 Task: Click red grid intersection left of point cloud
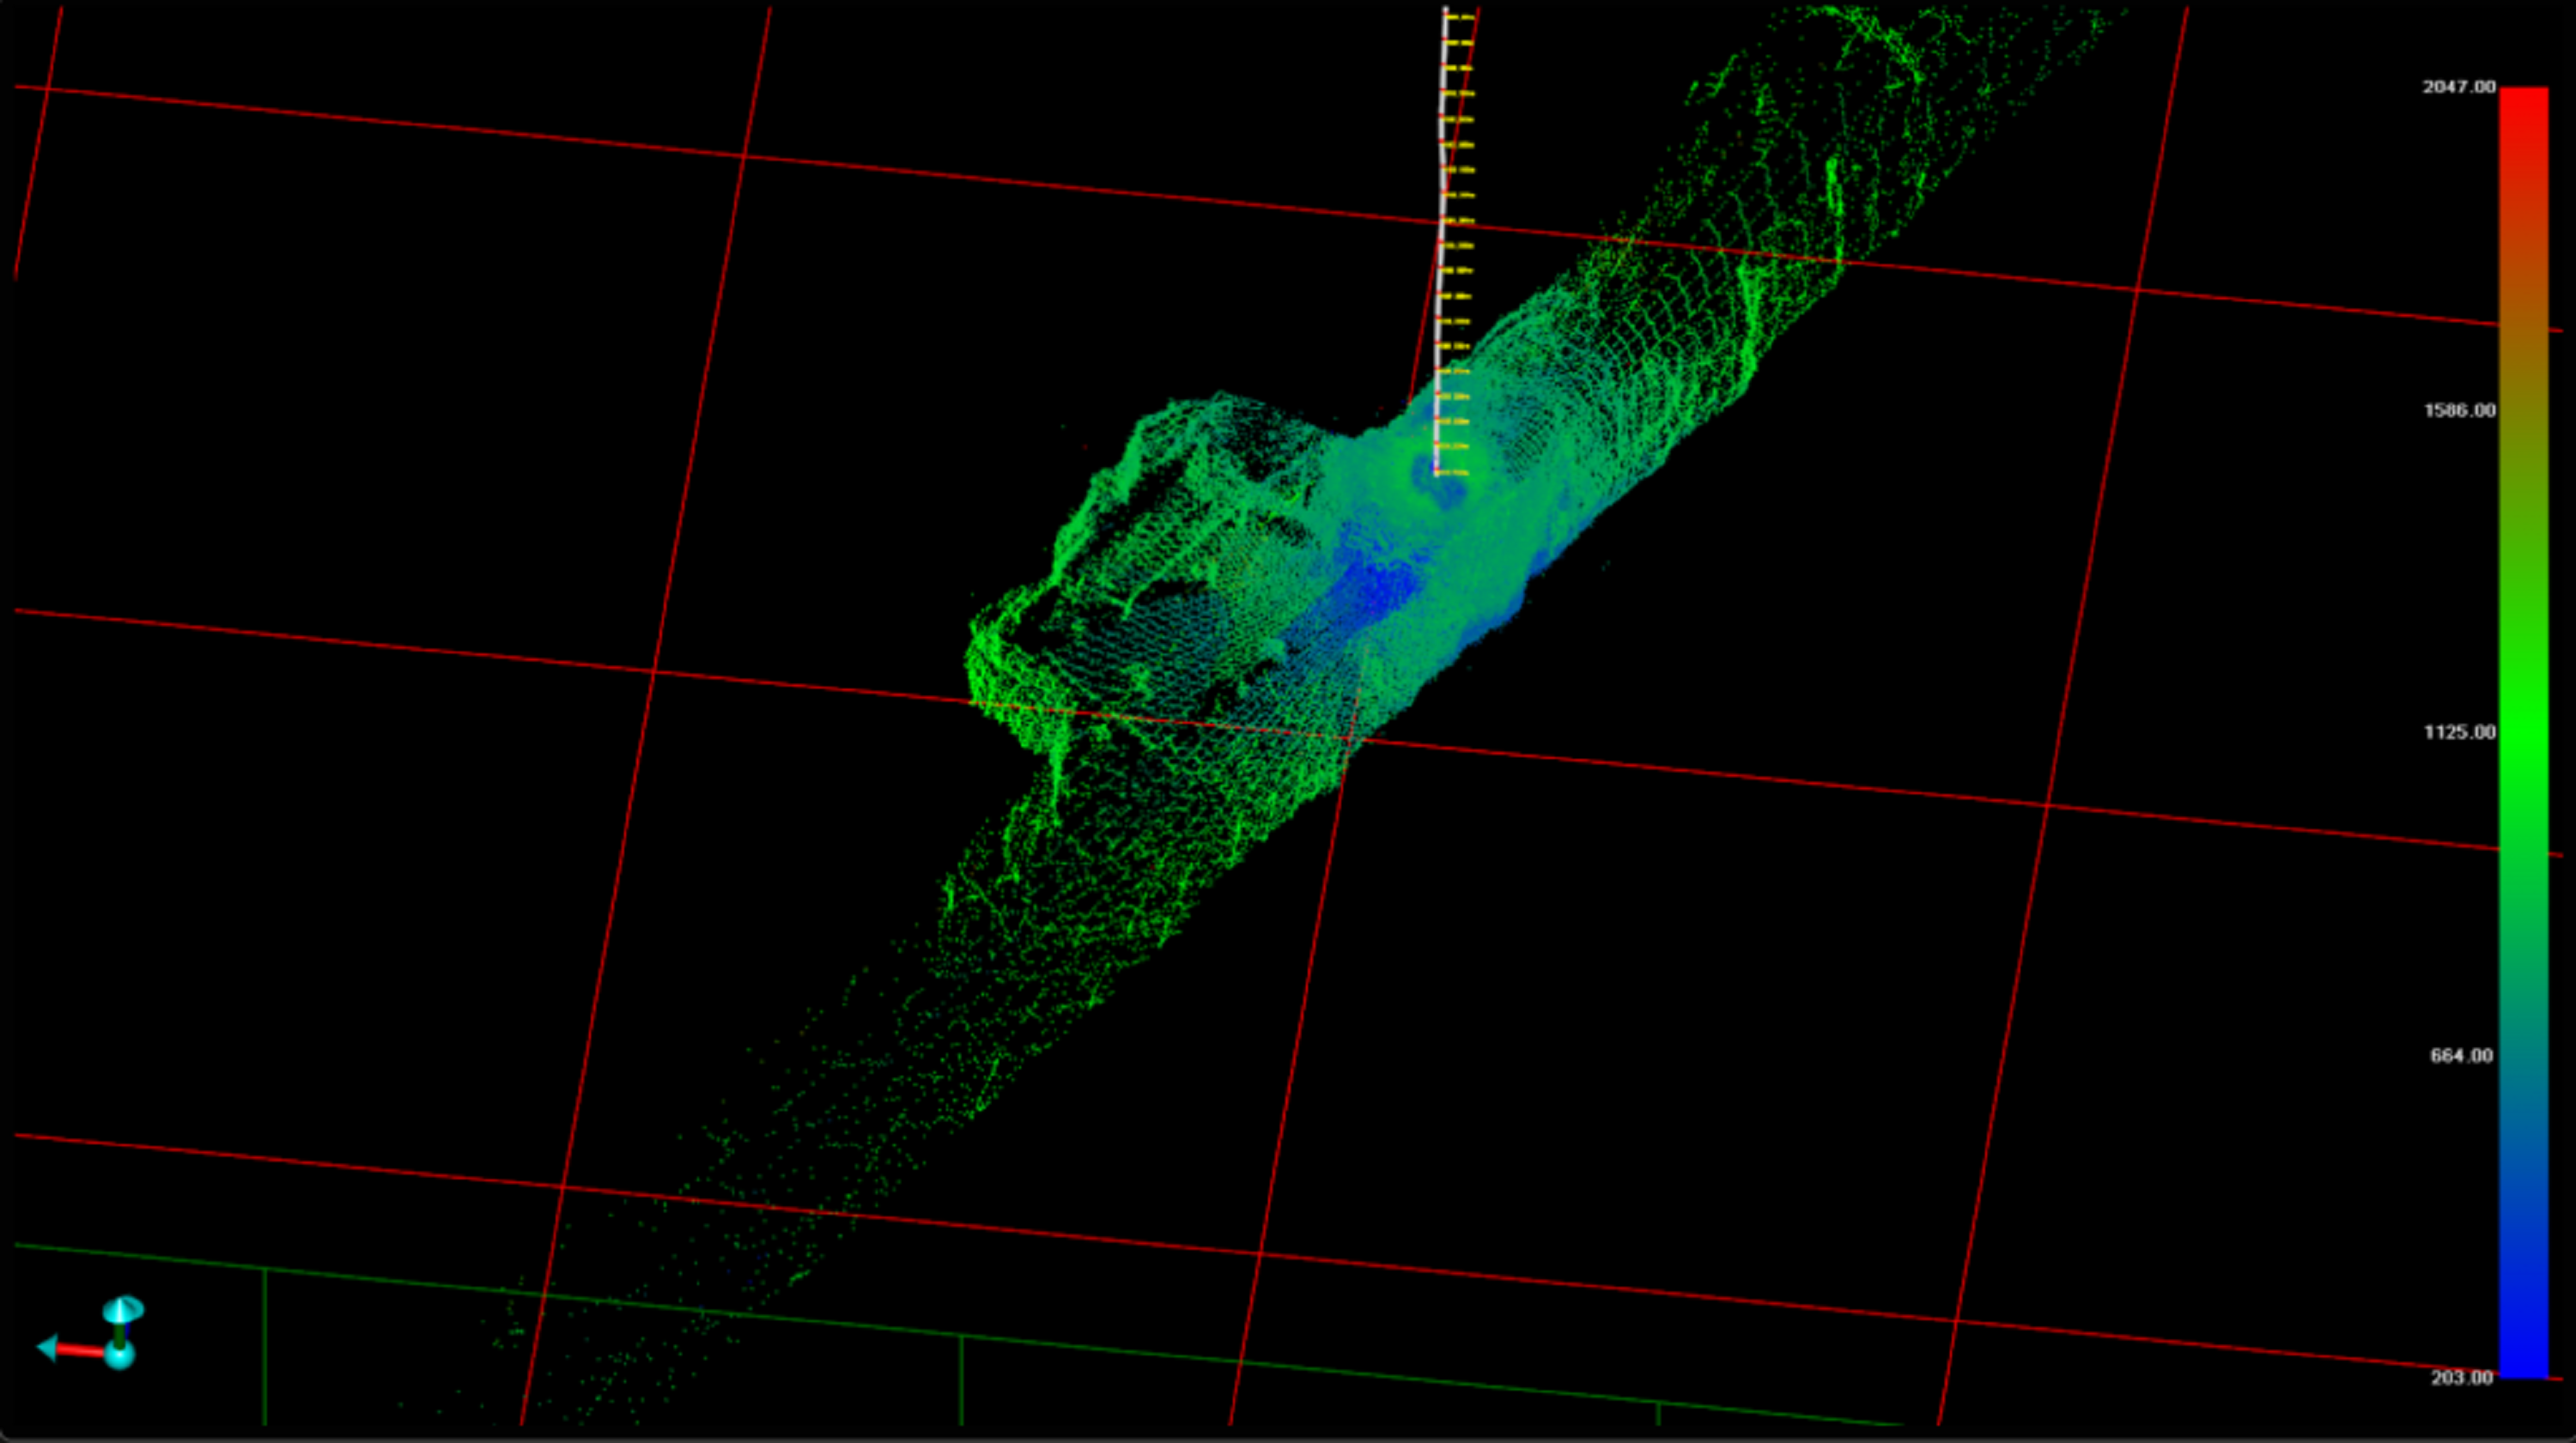tap(654, 671)
